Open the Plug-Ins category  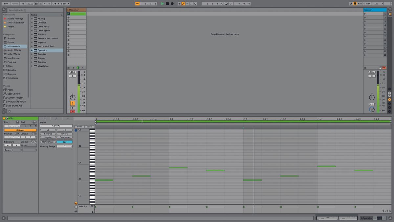(11, 62)
